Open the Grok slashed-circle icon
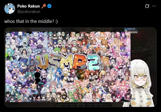This screenshot has width=161, height=112. [x=147, y=6]
